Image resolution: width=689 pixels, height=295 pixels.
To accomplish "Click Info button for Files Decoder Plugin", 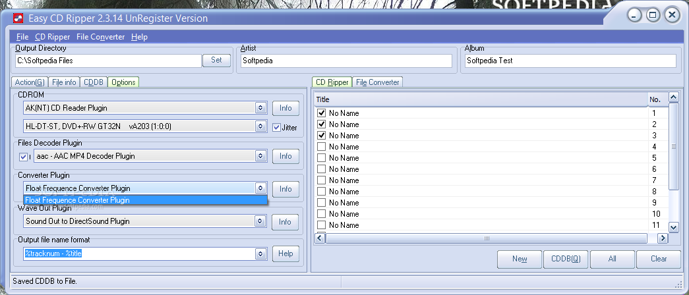I will click(x=285, y=156).
